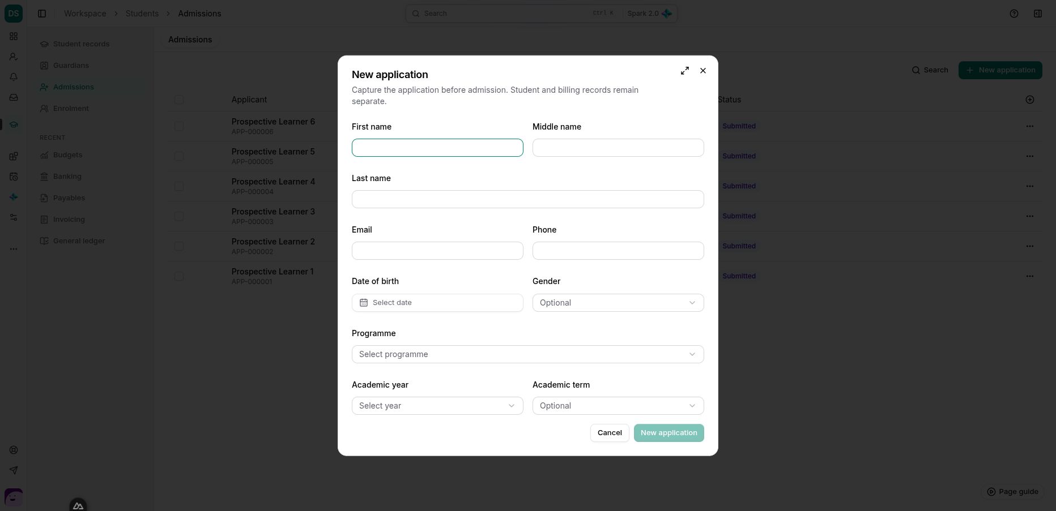Open the inbox icon in left rail
Screen dimensions: 1056x511
(14, 97)
